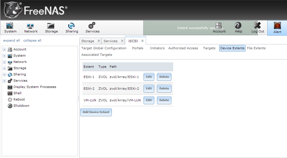Click the 'Extent successfully updated' notification
The image size is (287, 158).
click(201, 28)
